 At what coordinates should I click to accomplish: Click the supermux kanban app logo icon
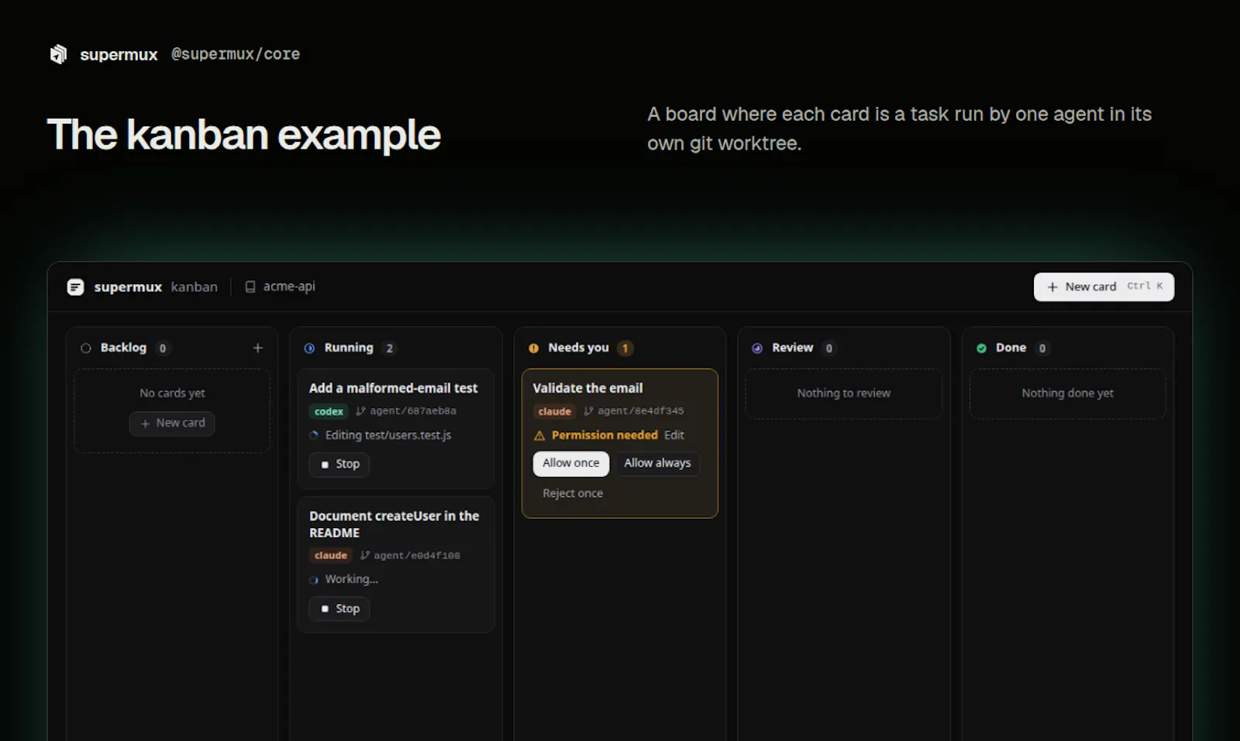(75, 287)
